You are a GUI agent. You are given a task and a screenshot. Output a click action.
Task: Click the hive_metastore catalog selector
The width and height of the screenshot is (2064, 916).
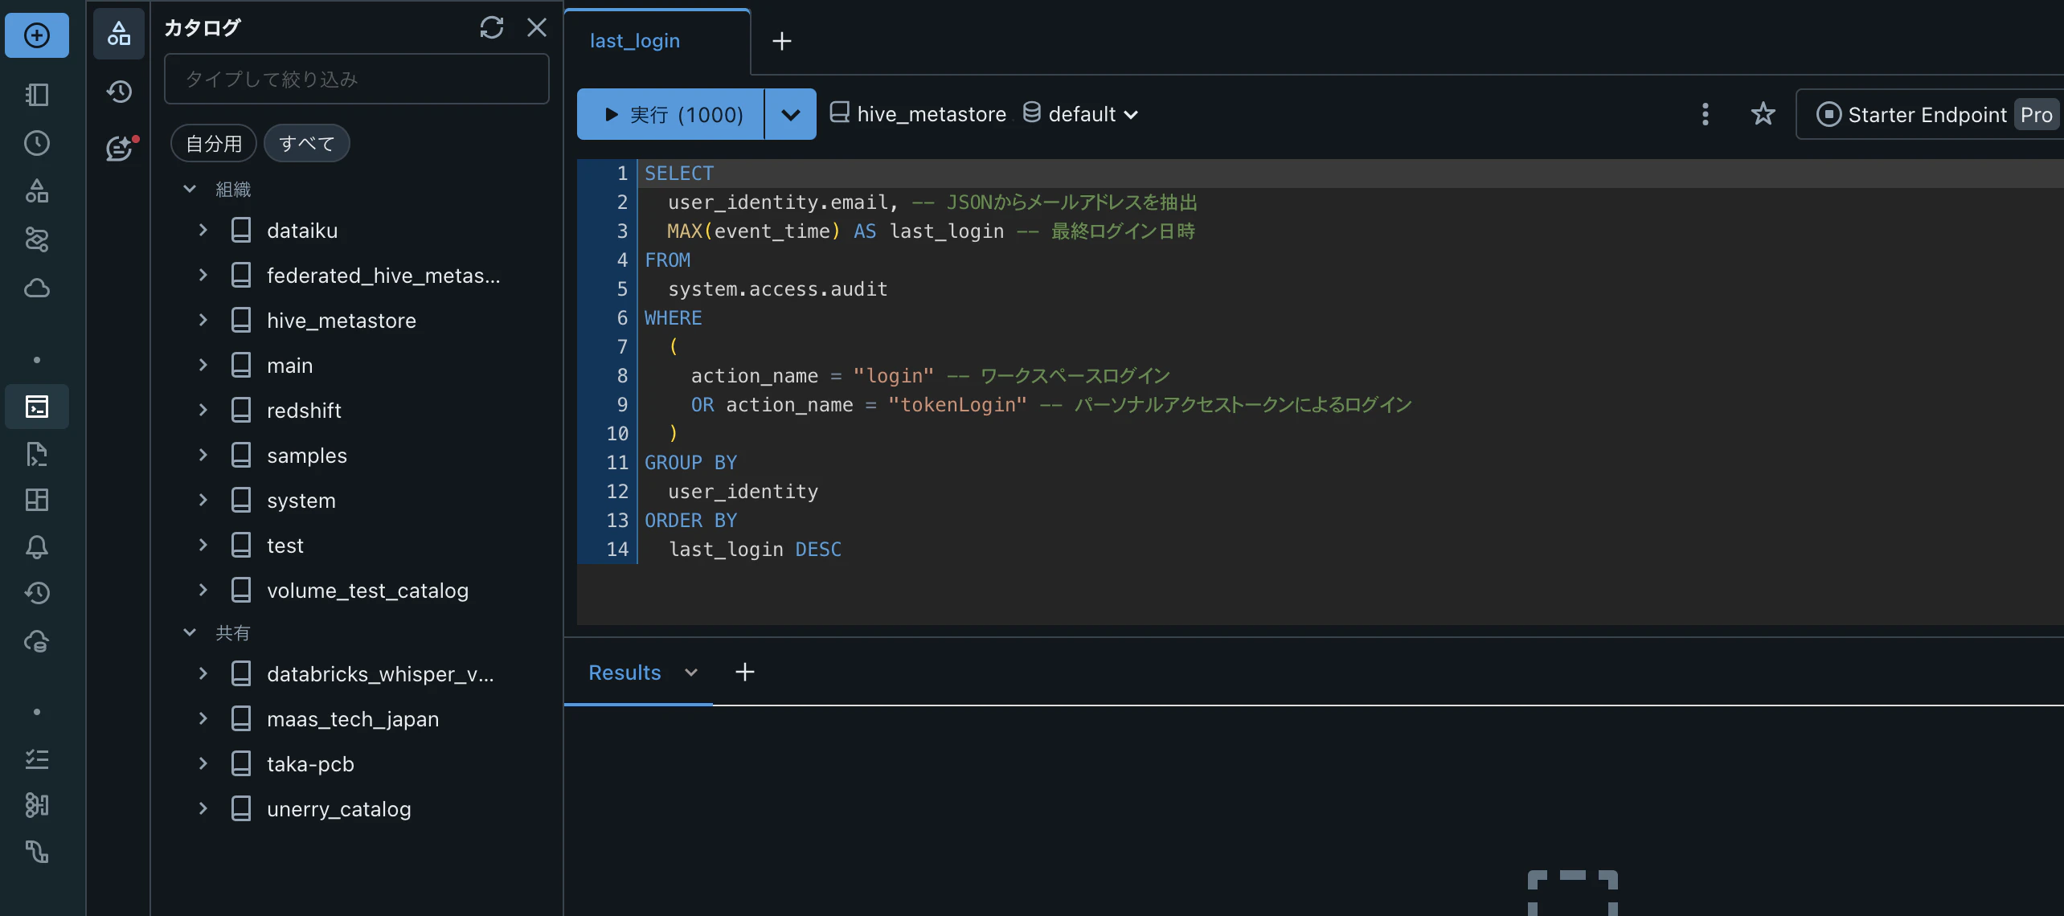[x=918, y=114]
